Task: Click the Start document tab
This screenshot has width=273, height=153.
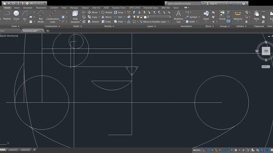Action: [3, 31]
